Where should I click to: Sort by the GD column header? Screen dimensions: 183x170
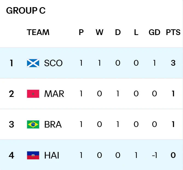pyautogui.click(x=154, y=32)
